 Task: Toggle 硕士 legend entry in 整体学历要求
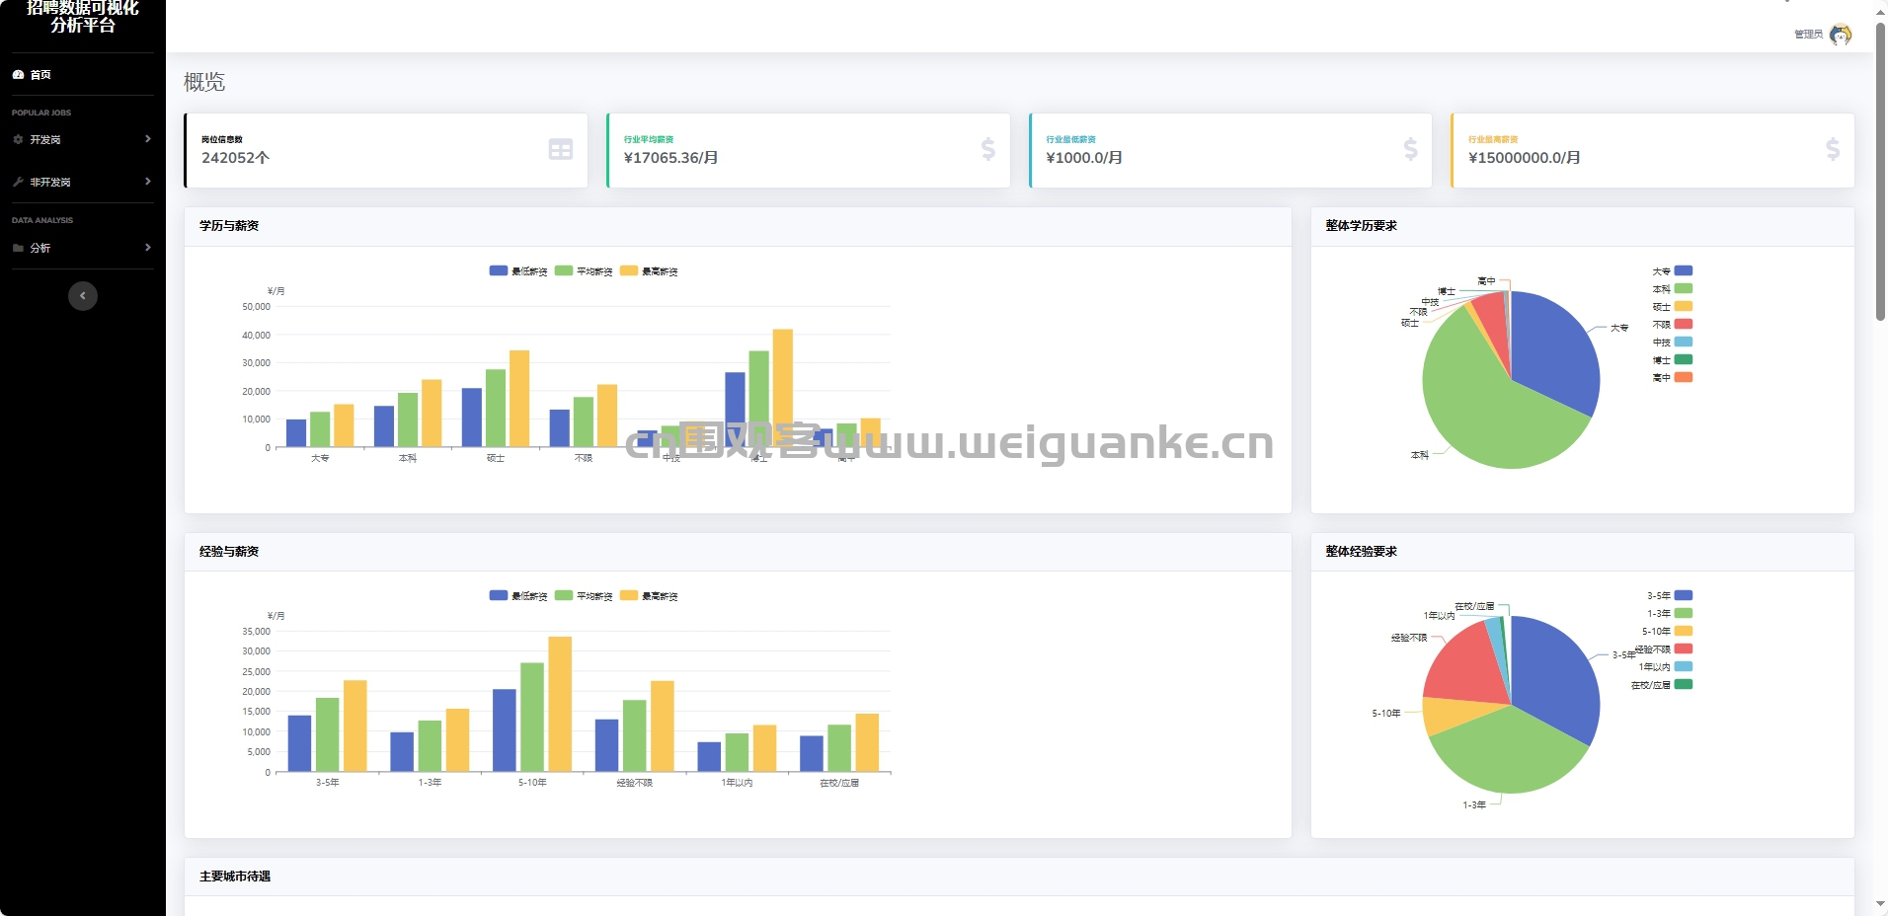[1673, 306]
